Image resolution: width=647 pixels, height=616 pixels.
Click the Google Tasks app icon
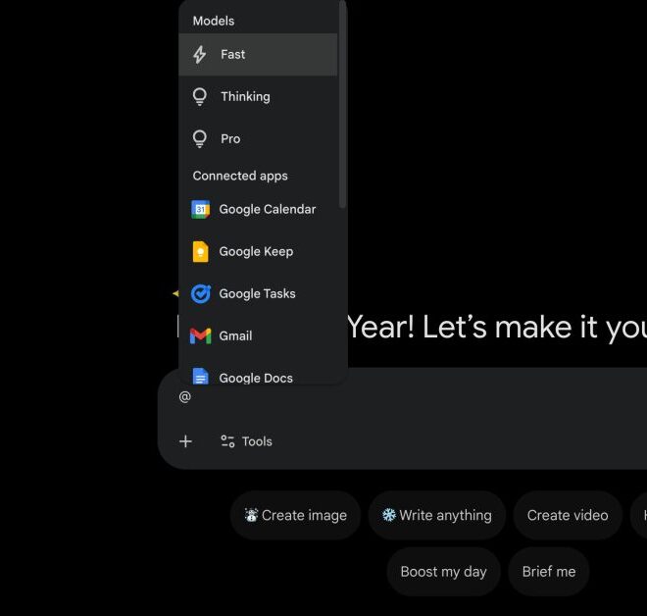(x=201, y=293)
